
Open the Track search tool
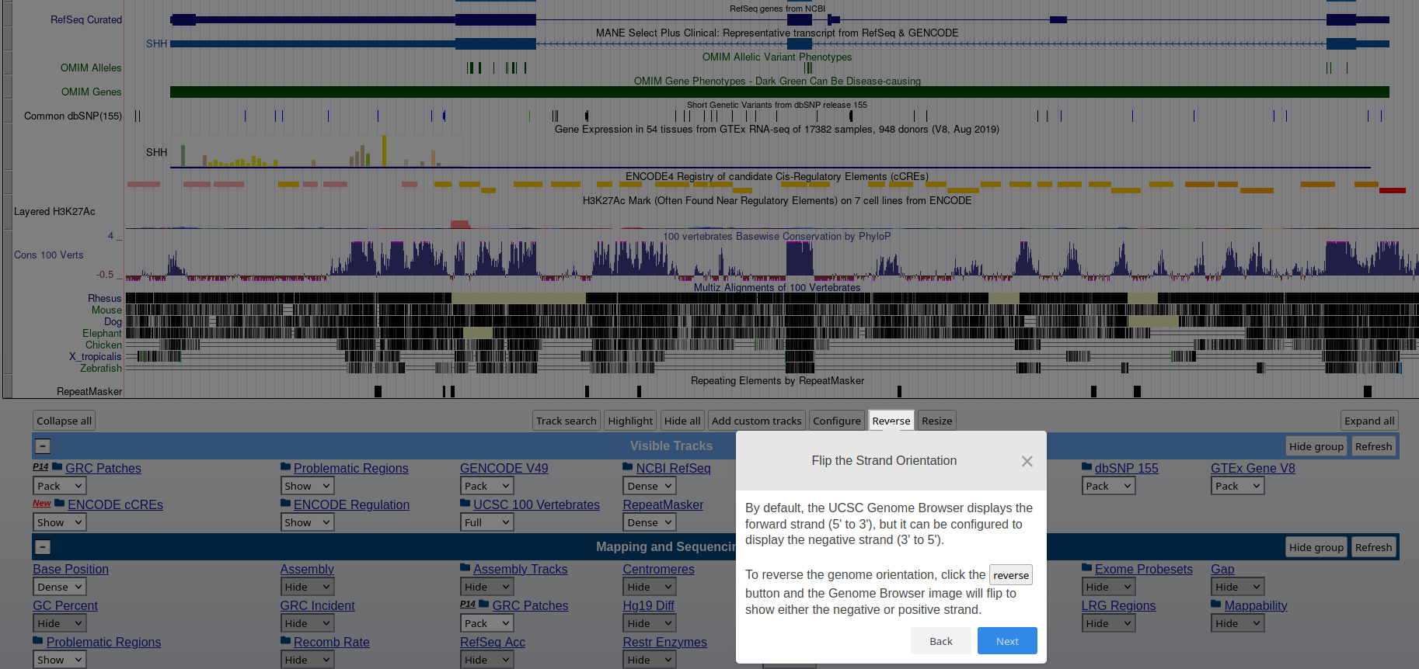[566, 421]
